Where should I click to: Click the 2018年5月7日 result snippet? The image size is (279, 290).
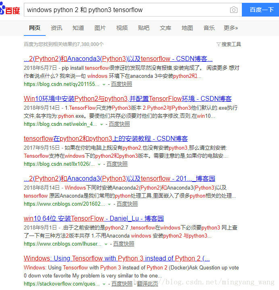tap(132, 72)
